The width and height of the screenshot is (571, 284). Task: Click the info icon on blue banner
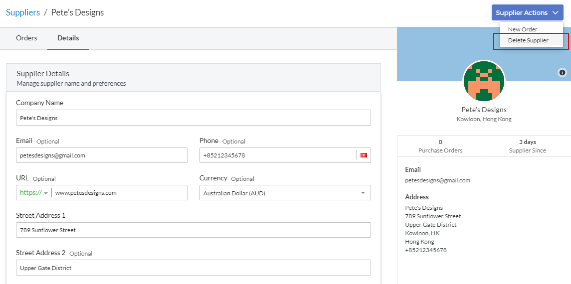(x=562, y=72)
